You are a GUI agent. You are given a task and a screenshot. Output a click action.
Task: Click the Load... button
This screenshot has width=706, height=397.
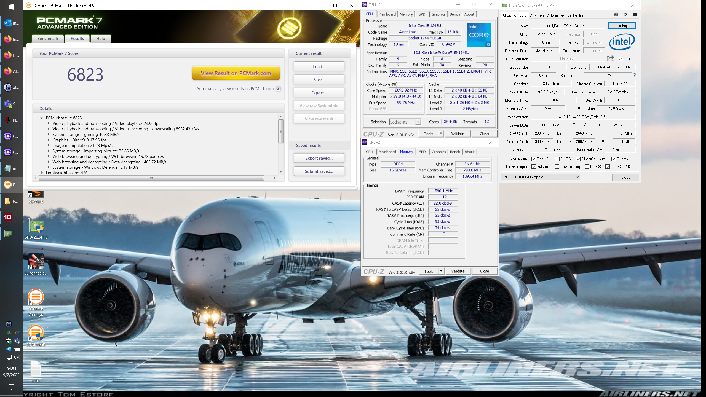coord(319,66)
